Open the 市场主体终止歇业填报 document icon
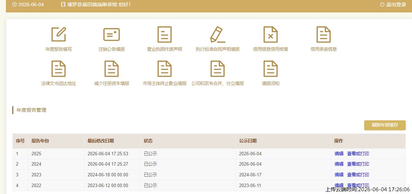This screenshot has height=194, width=412. (x=165, y=69)
